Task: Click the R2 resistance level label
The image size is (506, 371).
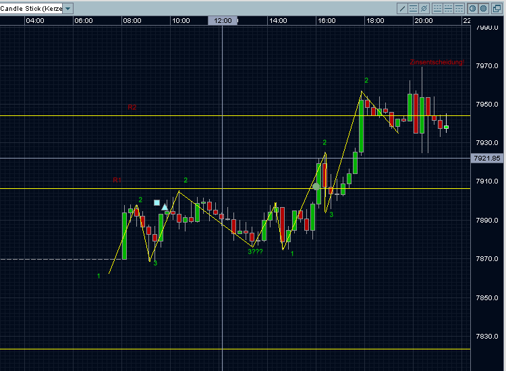Action: 132,107
